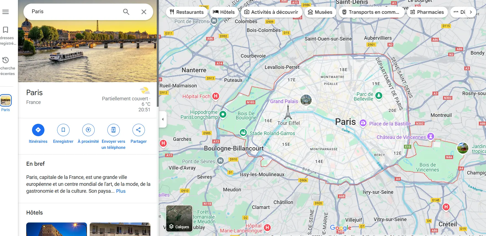Open the Calques layers switcher

[179, 219]
